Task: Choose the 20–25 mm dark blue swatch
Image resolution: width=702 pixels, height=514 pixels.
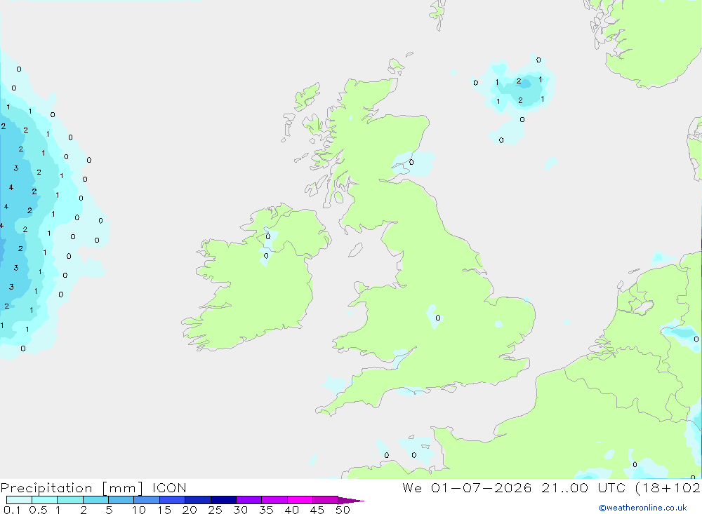Action: coord(198,500)
